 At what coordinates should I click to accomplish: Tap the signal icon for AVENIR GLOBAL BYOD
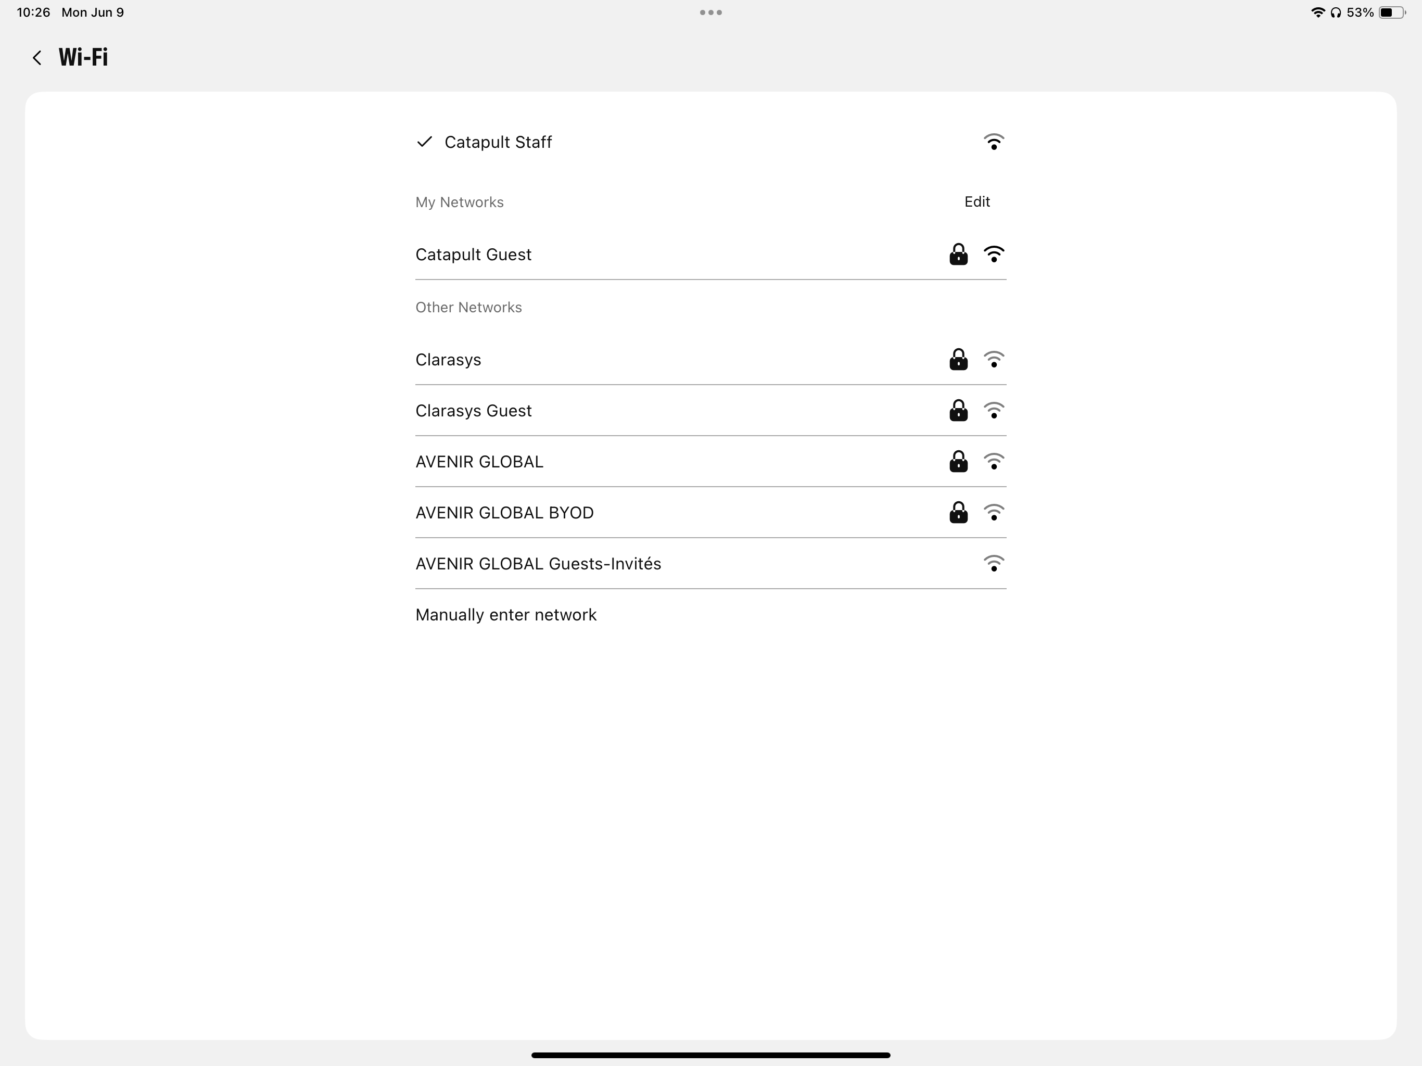(x=994, y=512)
